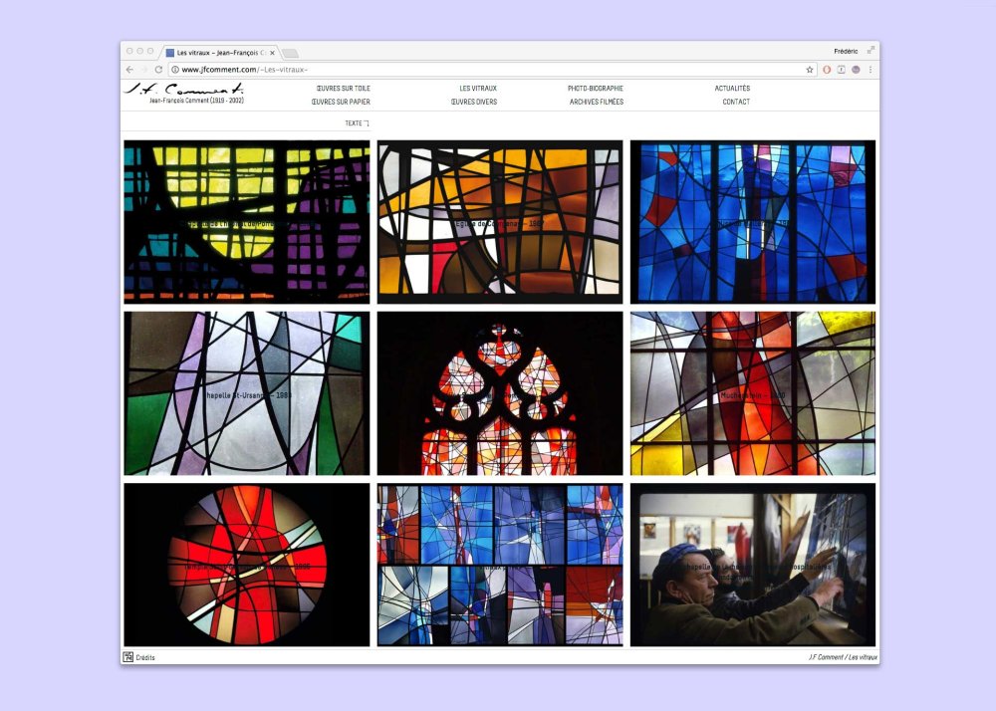Go back using the browser back arrow
The height and width of the screenshot is (711, 996).
[x=130, y=70]
